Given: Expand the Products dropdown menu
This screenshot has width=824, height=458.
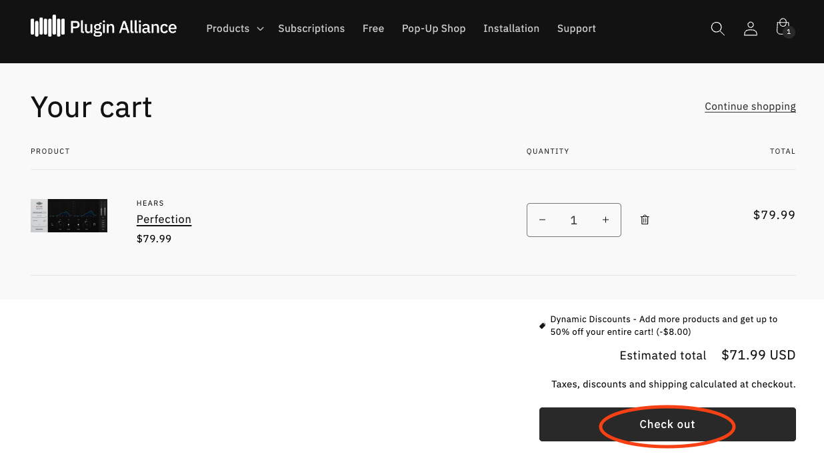Looking at the screenshot, I should coord(235,29).
